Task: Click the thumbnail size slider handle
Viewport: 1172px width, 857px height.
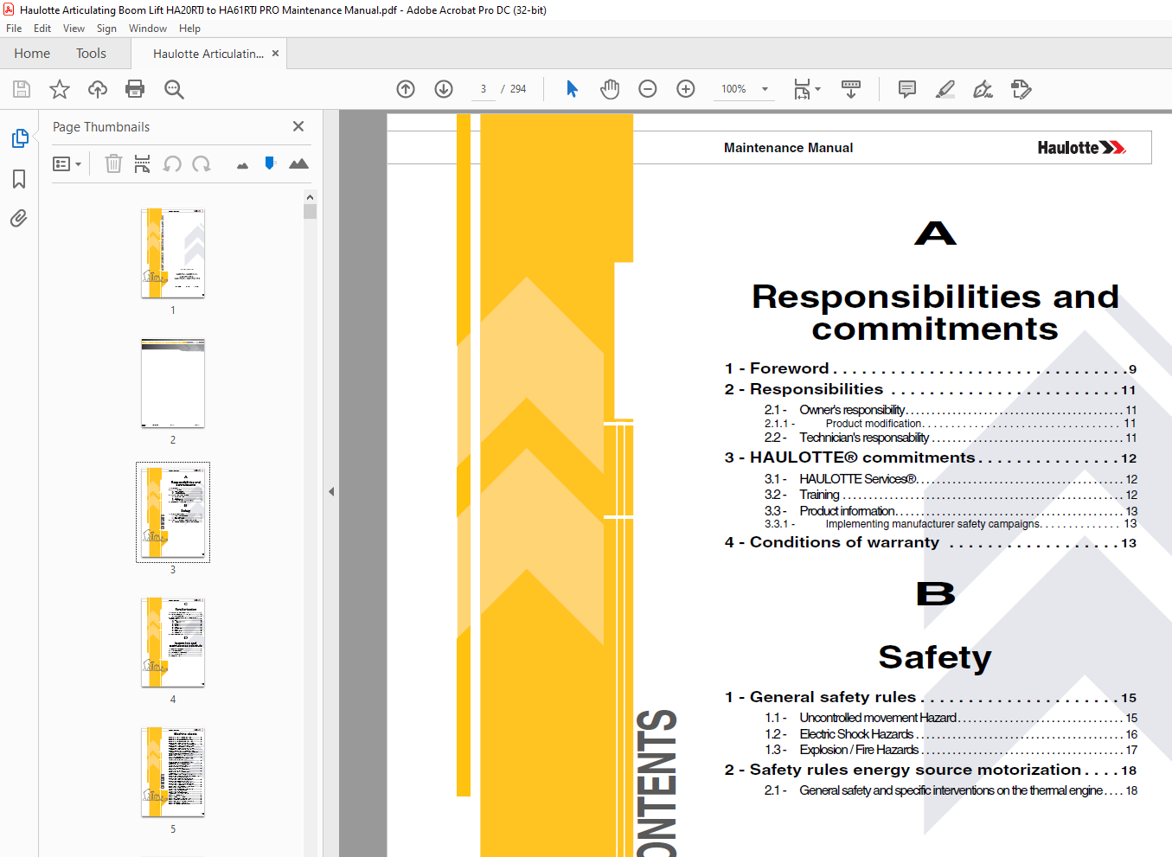Action: 270,163
